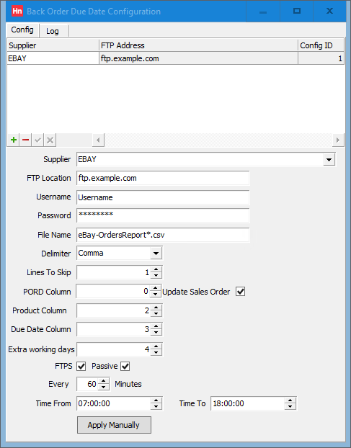Image resolution: width=351 pixels, height=448 pixels.
Task: Decrease the Time To value
Action: pyautogui.click(x=290, y=406)
